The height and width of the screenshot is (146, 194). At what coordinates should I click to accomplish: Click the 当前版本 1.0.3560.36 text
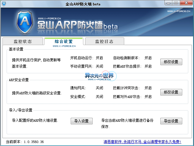coord(25,142)
